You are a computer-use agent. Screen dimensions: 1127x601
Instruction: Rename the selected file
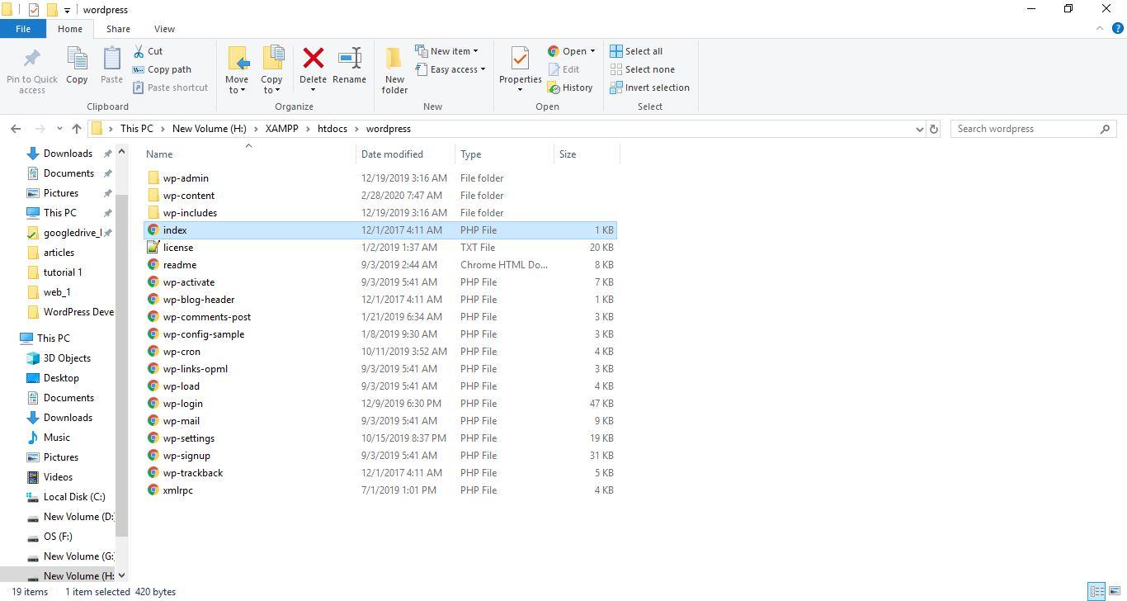pos(349,66)
